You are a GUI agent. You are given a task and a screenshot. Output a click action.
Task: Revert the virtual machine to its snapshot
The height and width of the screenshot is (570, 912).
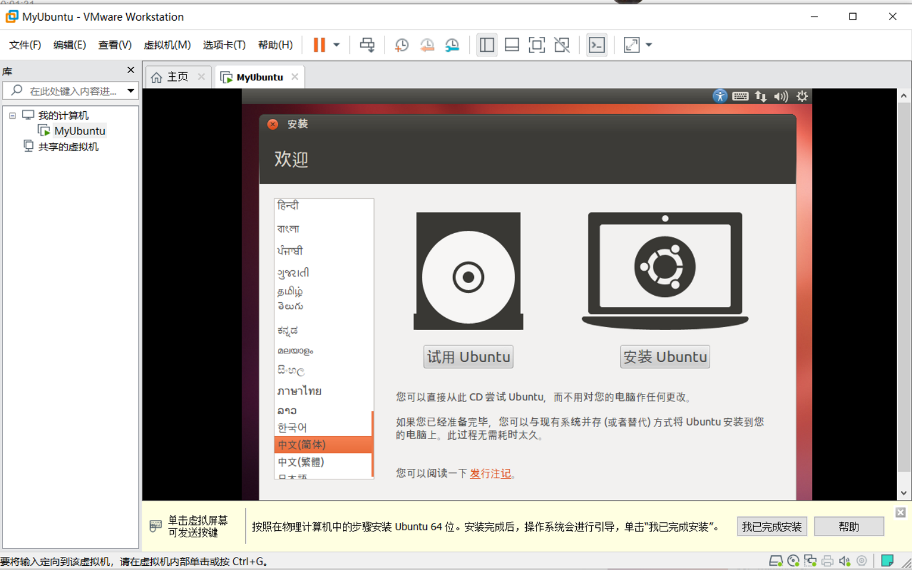pyautogui.click(x=426, y=45)
